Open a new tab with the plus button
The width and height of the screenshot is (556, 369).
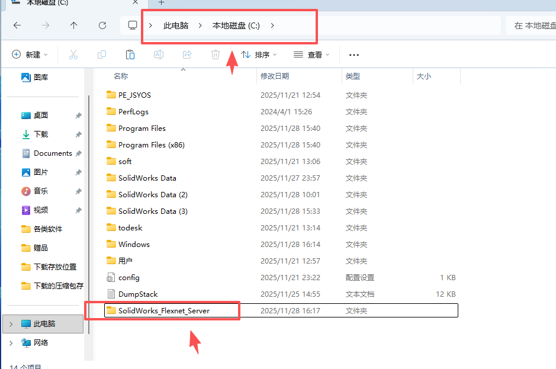[161, 4]
